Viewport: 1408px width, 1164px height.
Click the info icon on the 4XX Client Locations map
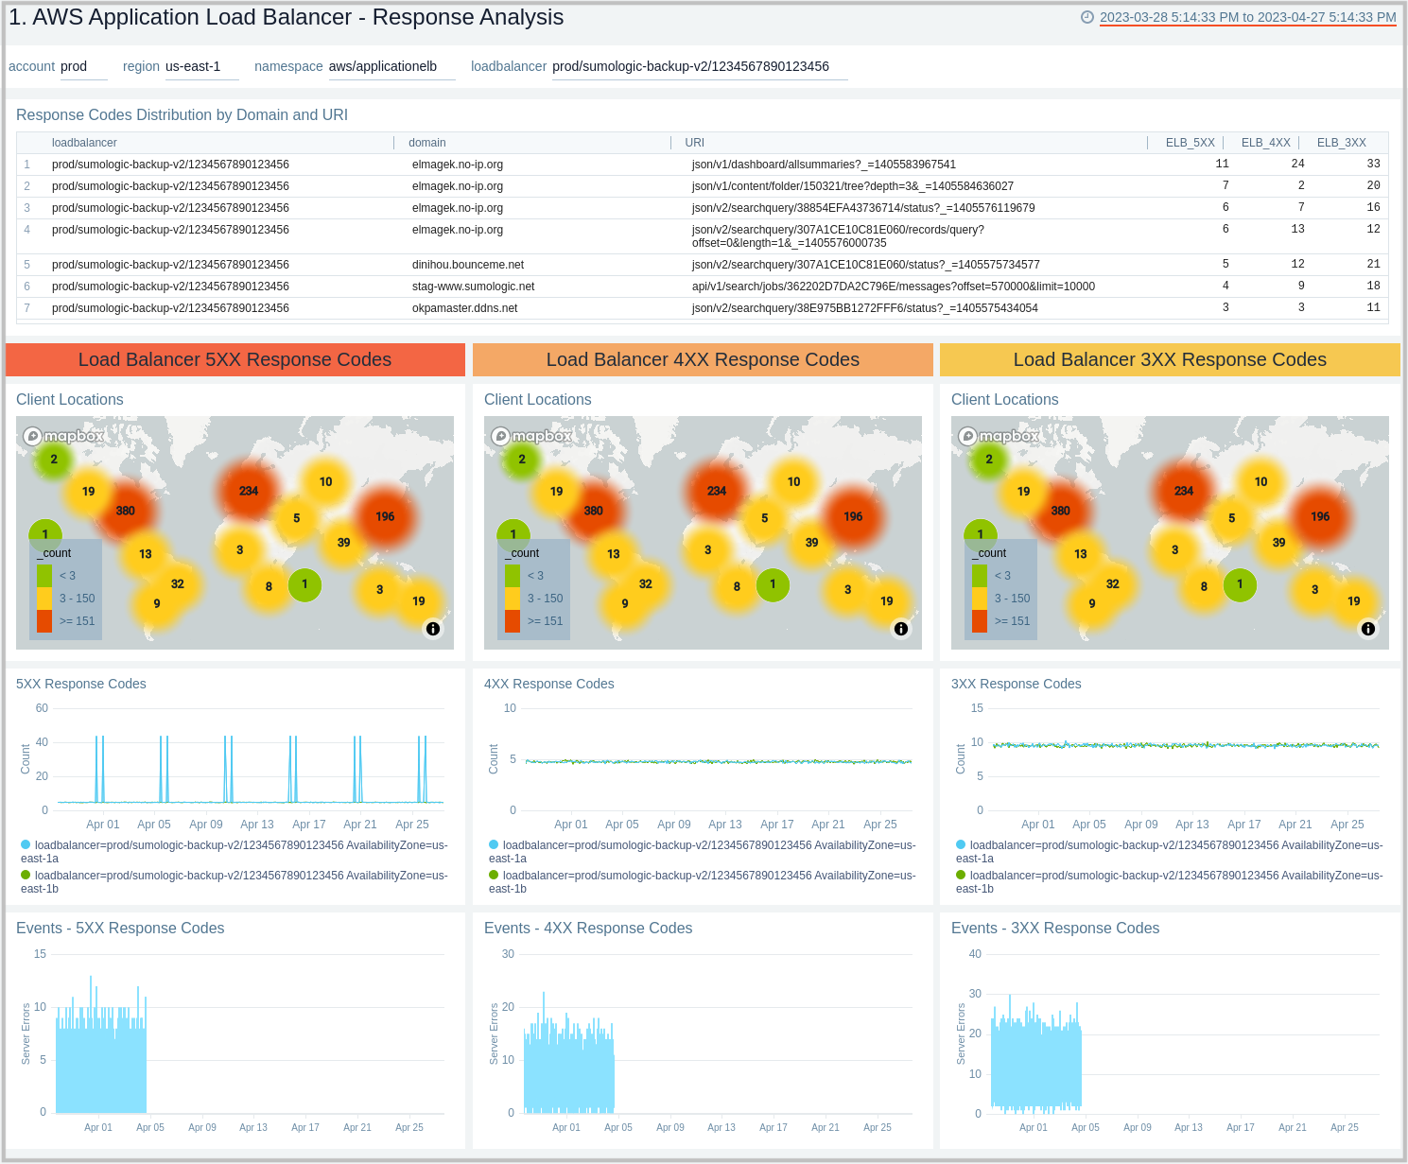[x=900, y=628]
